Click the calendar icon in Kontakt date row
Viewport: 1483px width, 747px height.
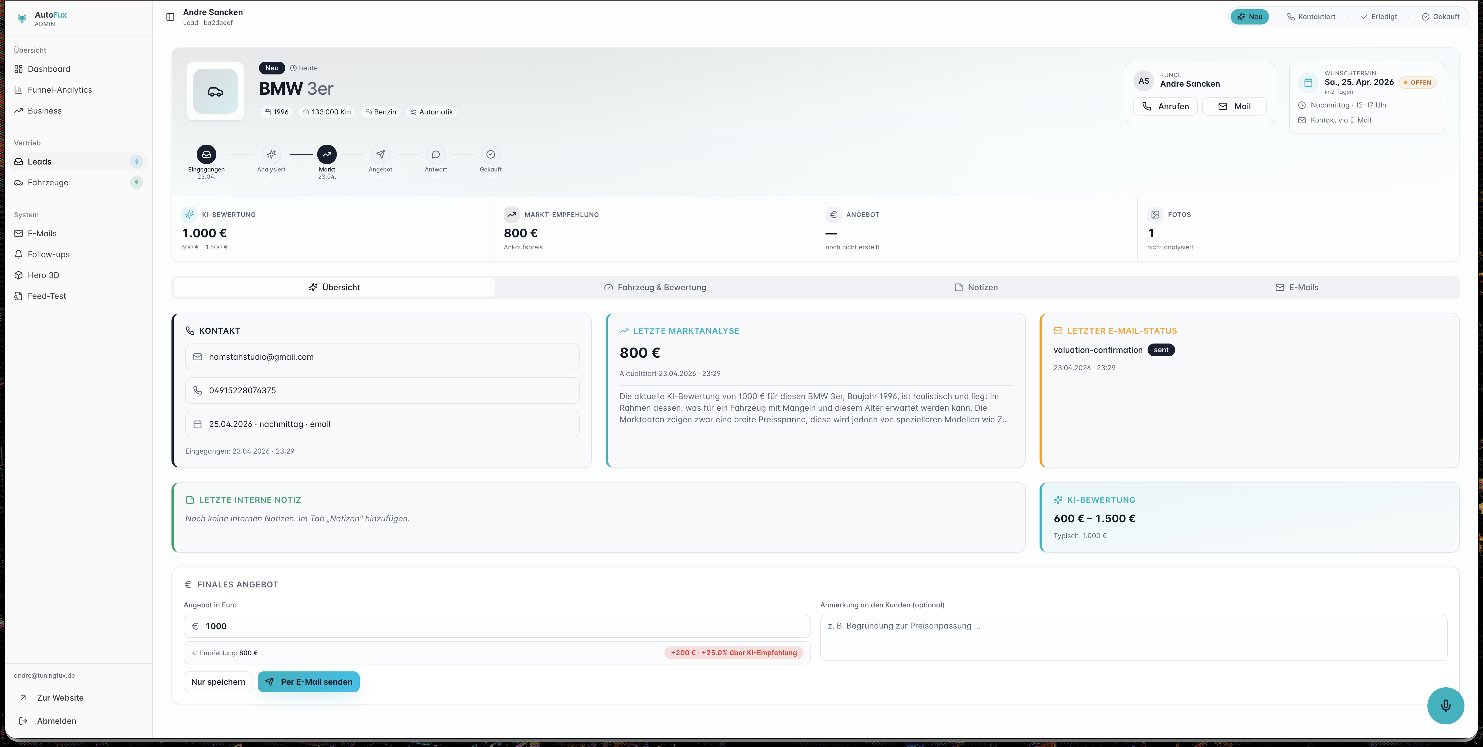(198, 424)
